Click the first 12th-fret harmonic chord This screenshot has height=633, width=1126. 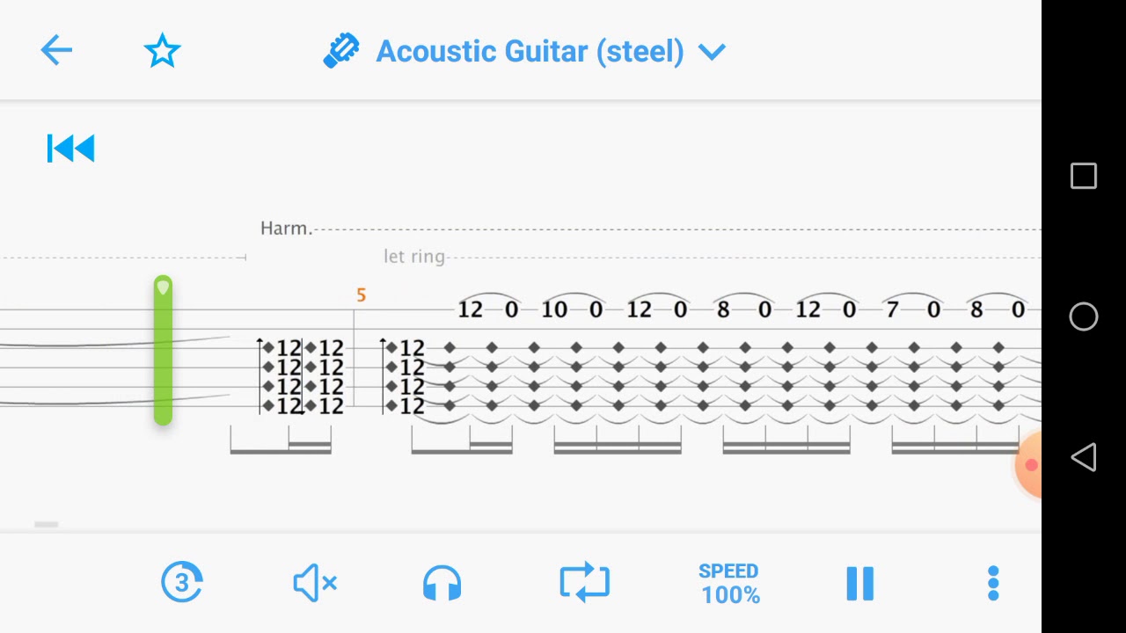pos(283,377)
